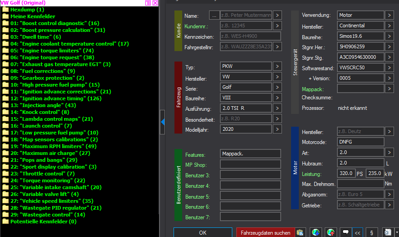Click the double-chevron << collapse button
Screen dimensions: 399x237
click(358, 232)
